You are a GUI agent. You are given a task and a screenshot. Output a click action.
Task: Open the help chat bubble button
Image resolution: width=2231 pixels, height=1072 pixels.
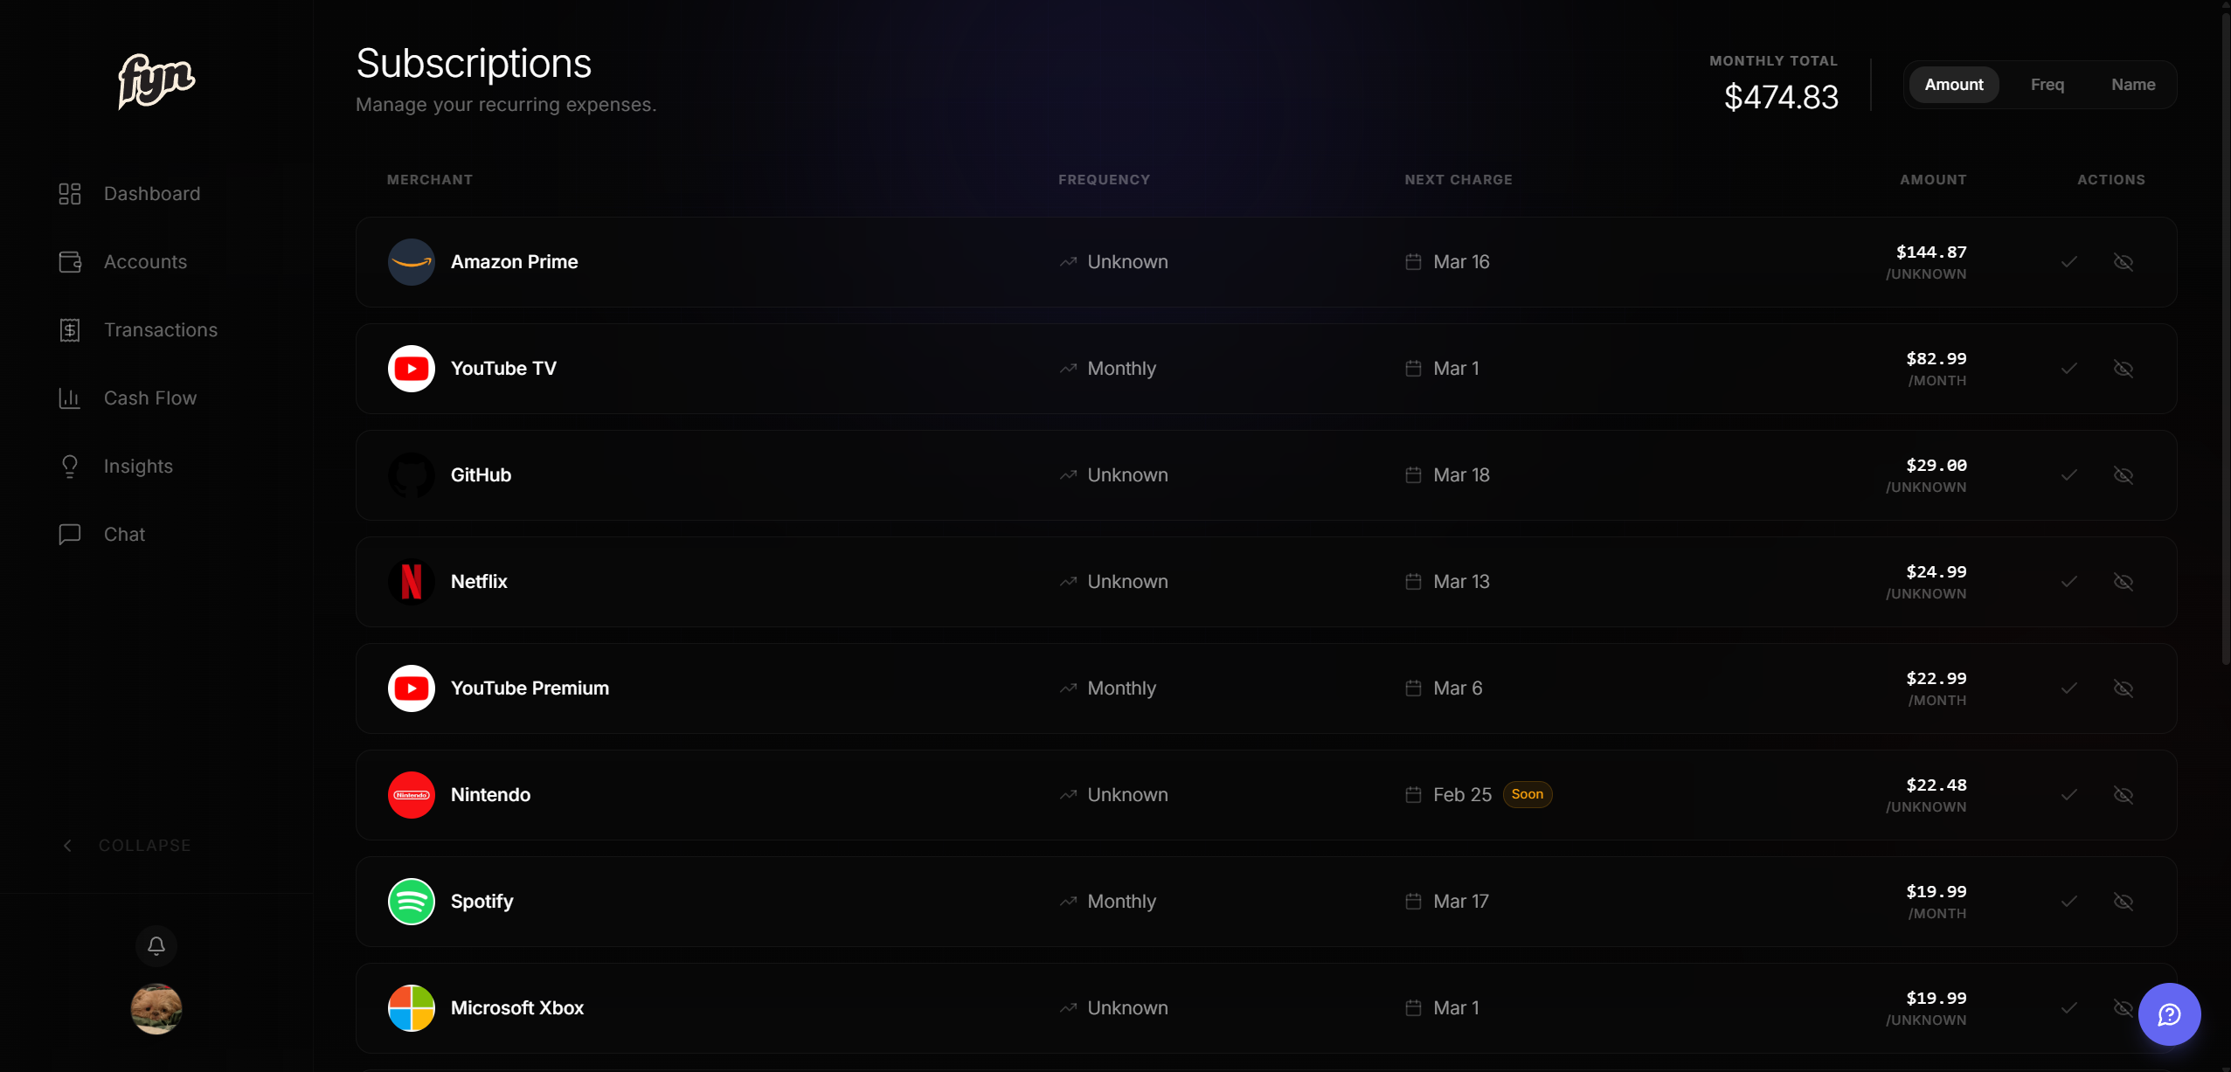(2169, 1014)
